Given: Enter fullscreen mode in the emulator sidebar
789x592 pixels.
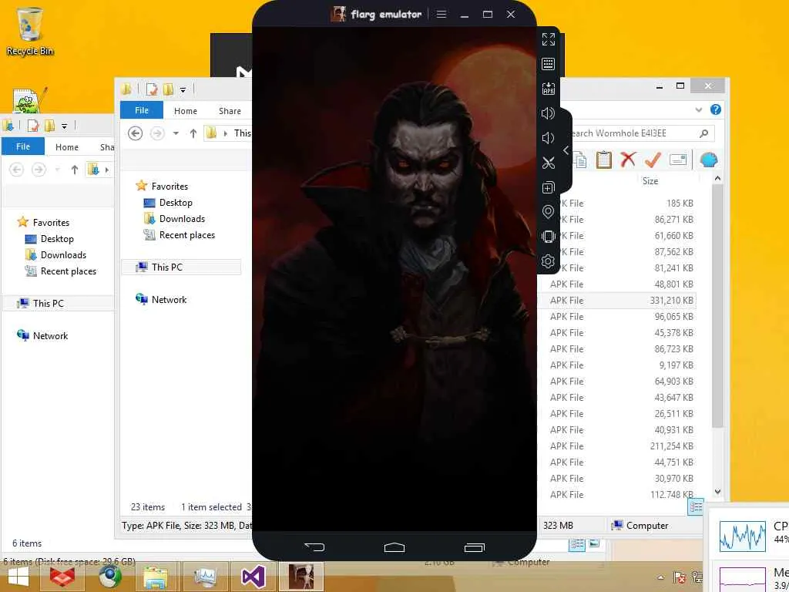Looking at the screenshot, I should [x=548, y=39].
